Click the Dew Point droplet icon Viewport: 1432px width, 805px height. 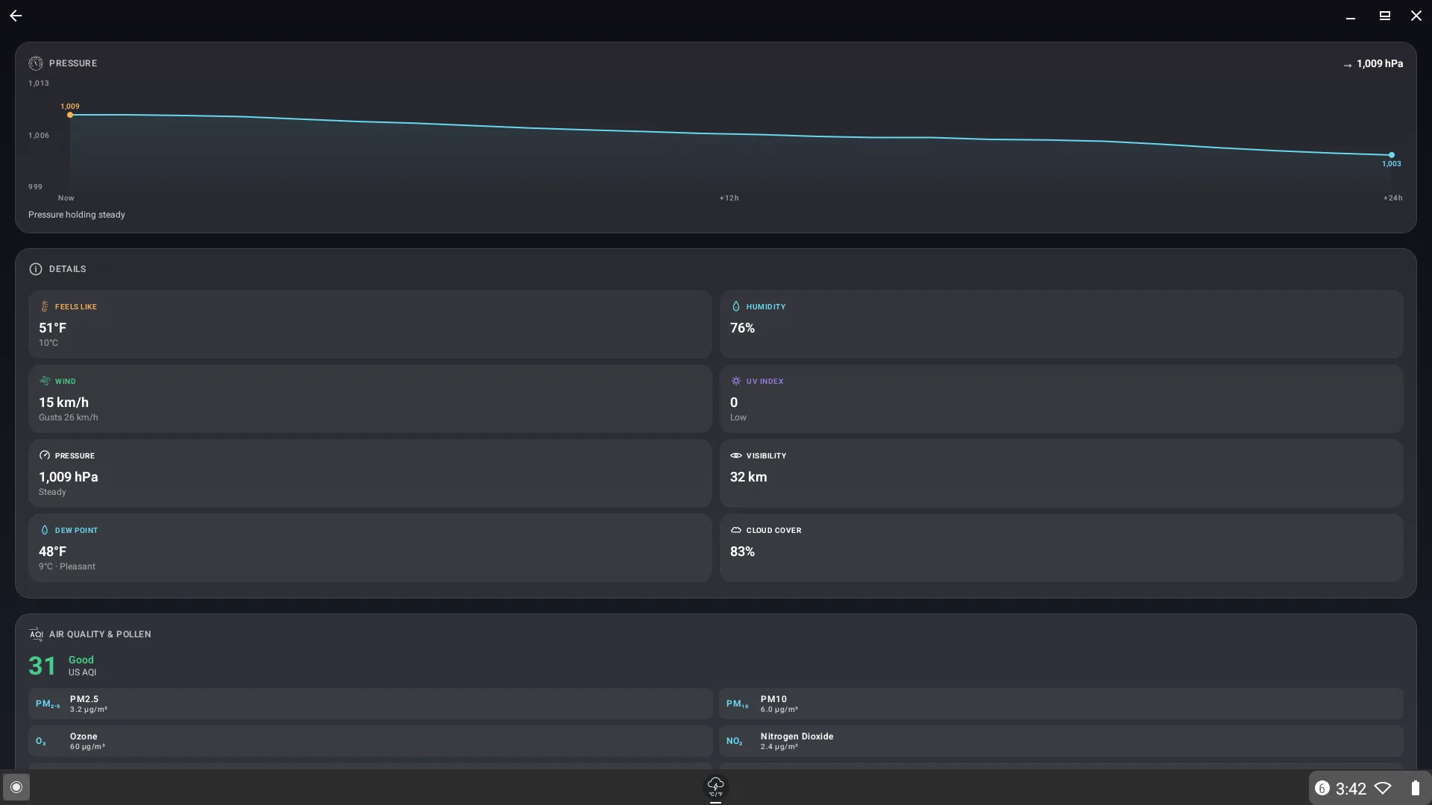pos(45,530)
